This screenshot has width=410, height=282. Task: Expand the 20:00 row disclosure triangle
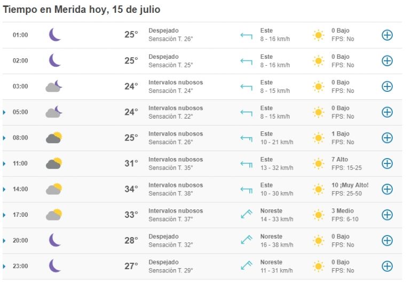click(4, 241)
